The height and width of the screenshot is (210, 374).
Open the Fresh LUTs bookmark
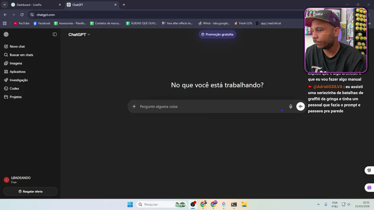(243, 23)
